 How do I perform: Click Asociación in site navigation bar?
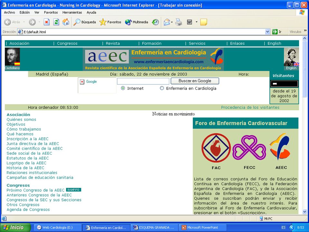tap(19, 43)
